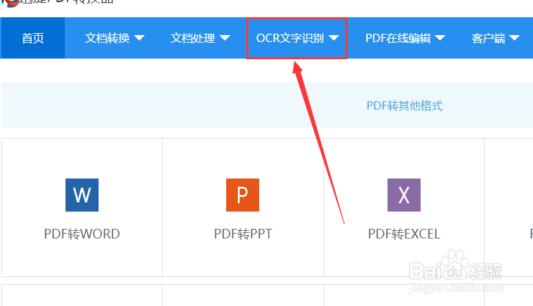Open the 文档转换 menu
The width and height of the screenshot is (533, 306).
click(108, 38)
